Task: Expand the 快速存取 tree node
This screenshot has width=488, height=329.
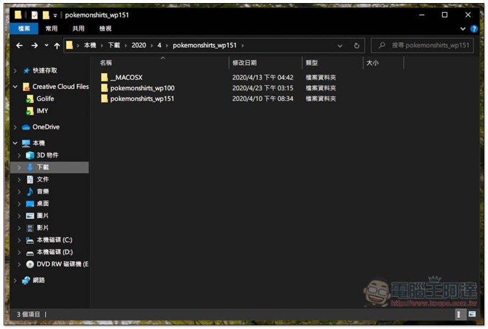Action: [15, 71]
